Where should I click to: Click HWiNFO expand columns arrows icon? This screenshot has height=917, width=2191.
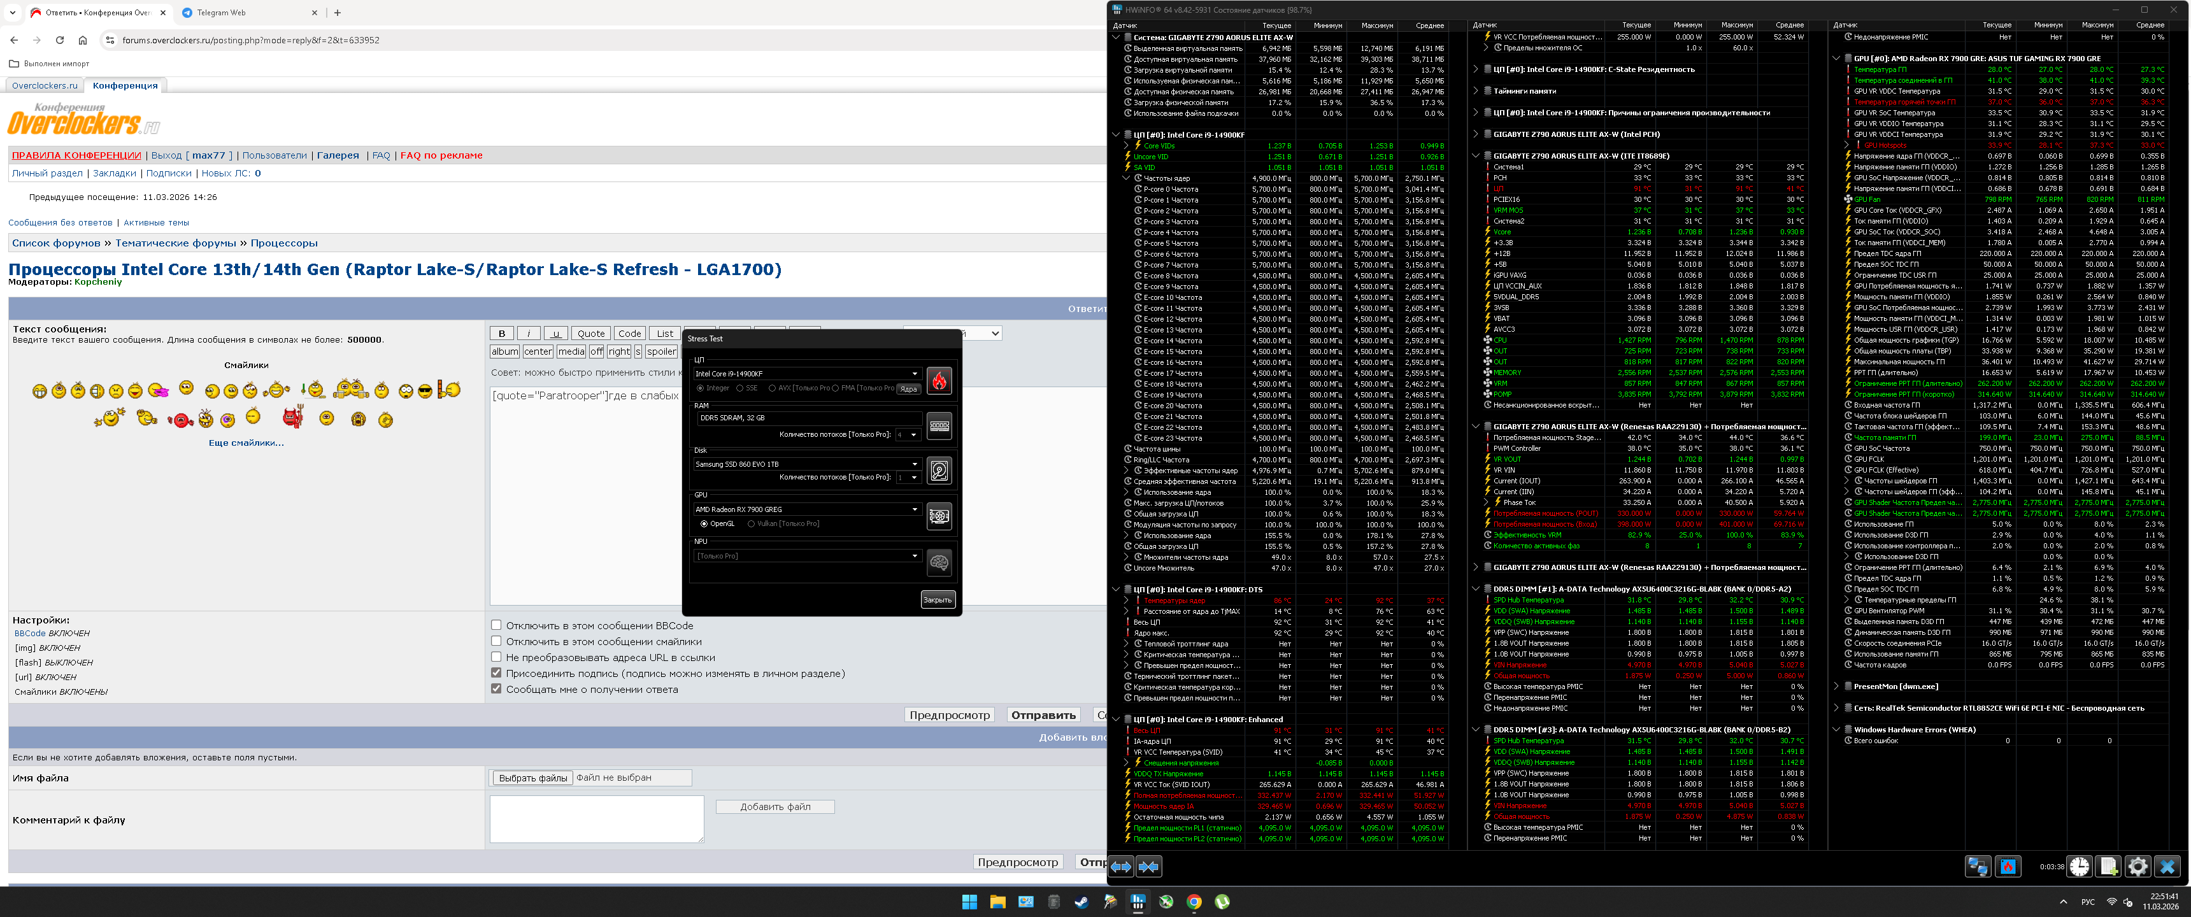1121,866
